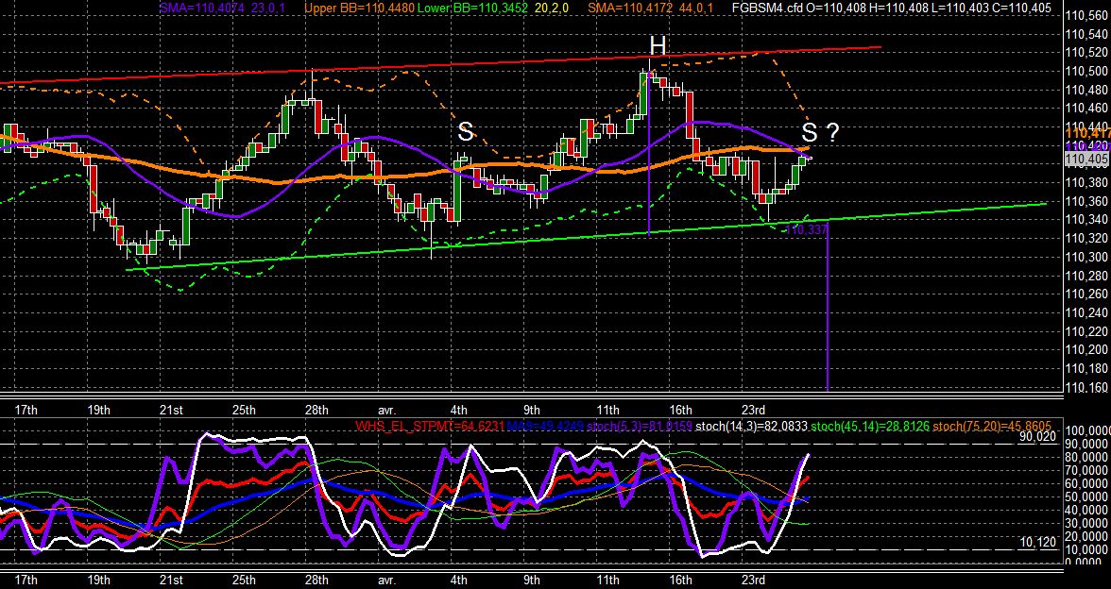This screenshot has width=1111, height=589.
Task: Click the 110,240 price axis label
Action: click(1086, 312)
